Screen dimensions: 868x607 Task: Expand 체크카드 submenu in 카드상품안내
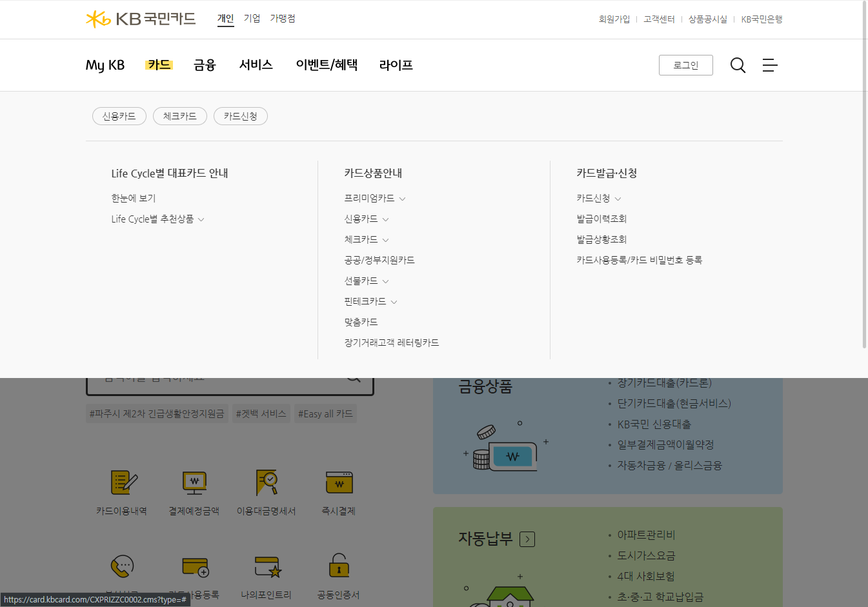coord(386,240)
